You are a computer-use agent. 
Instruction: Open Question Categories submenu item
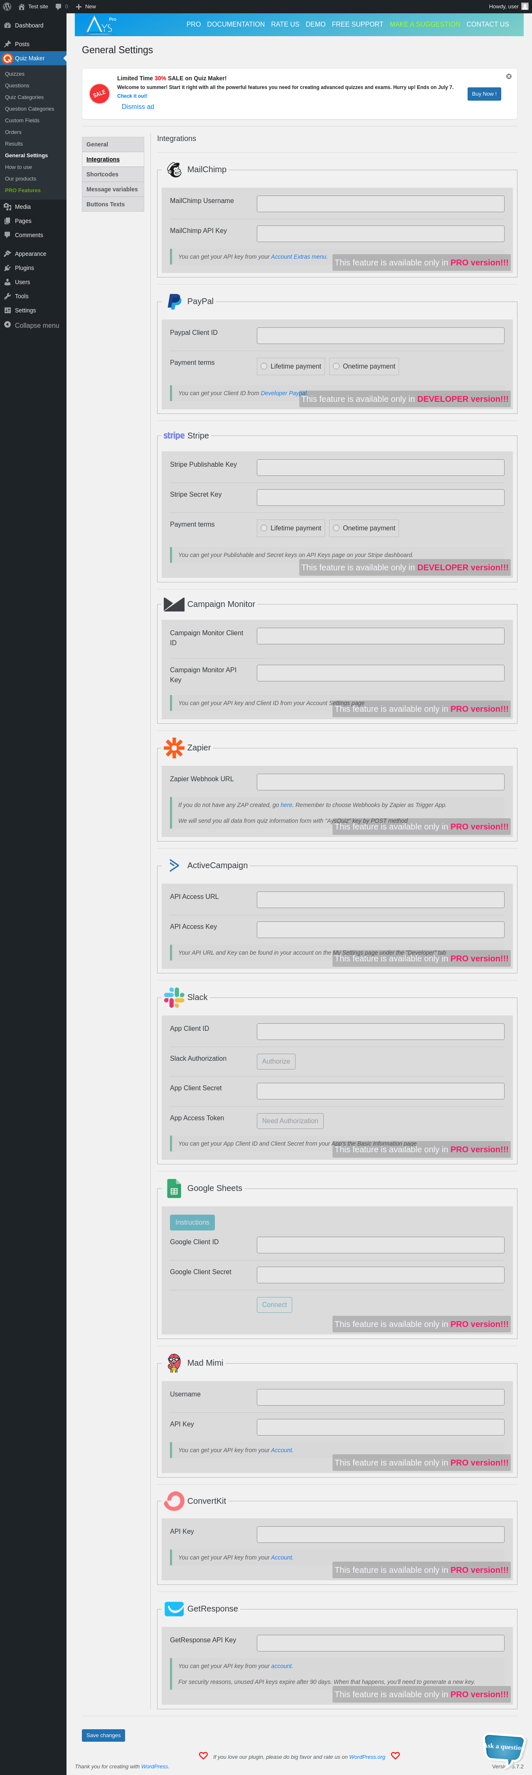(x=30, y=109)
